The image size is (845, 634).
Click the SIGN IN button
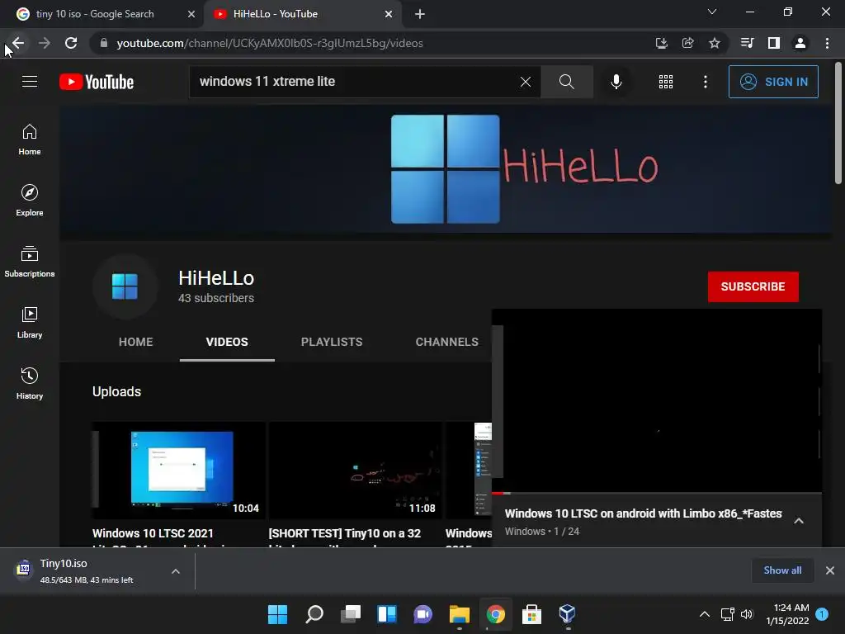pyautogui.click(x=772, y=82)
